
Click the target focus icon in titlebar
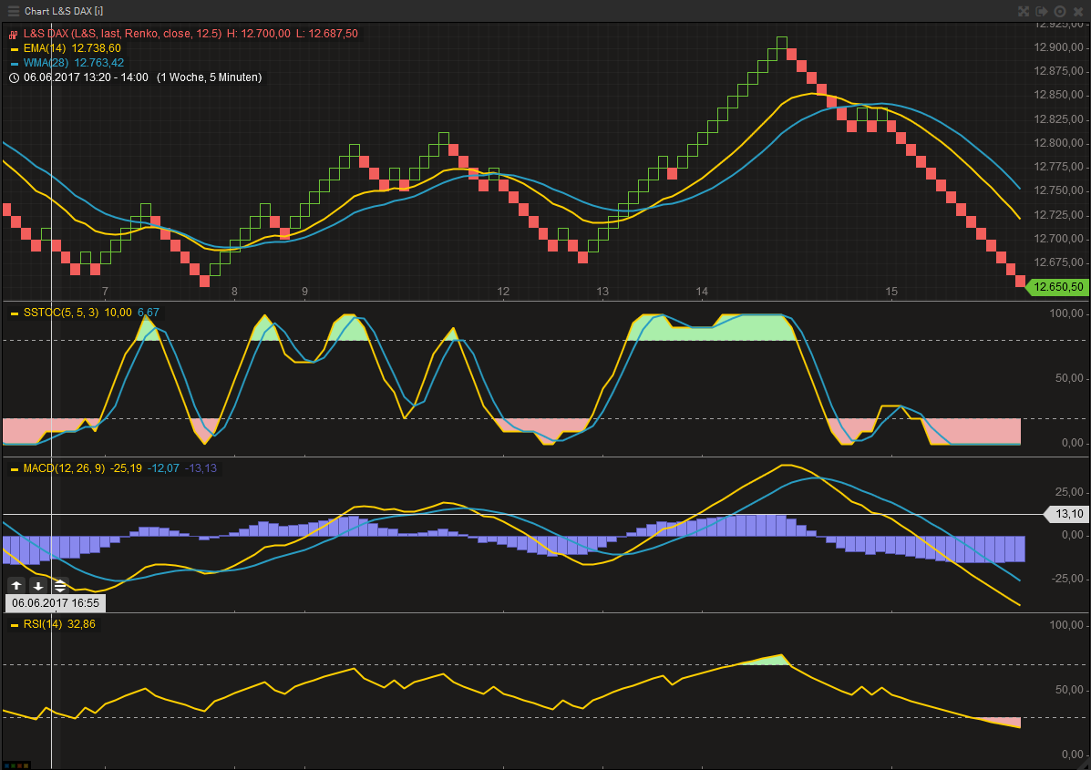click(1059, 11)
